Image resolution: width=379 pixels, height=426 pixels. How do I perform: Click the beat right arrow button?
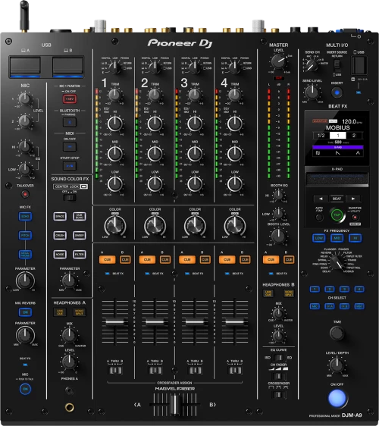click(x=353, y=199)
